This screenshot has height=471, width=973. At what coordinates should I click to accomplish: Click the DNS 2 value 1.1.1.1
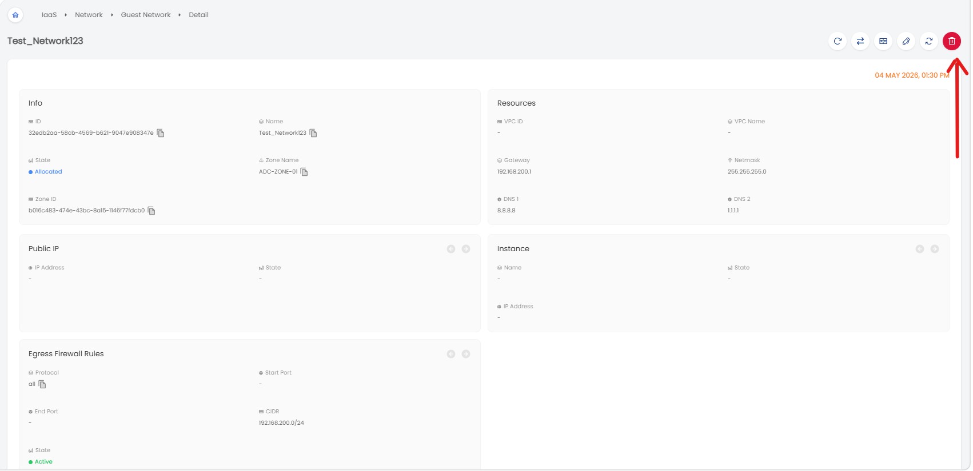(733, 211)
